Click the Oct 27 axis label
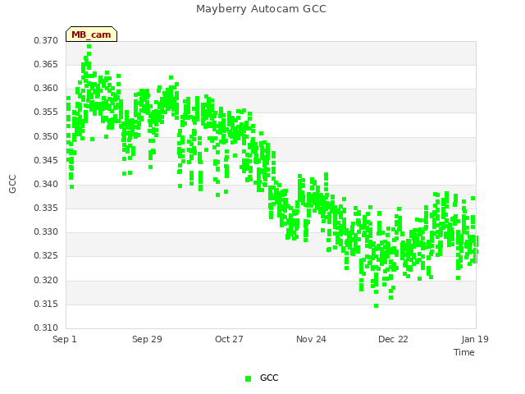Screen dimensions: 525x394 (x=229, y=339)
